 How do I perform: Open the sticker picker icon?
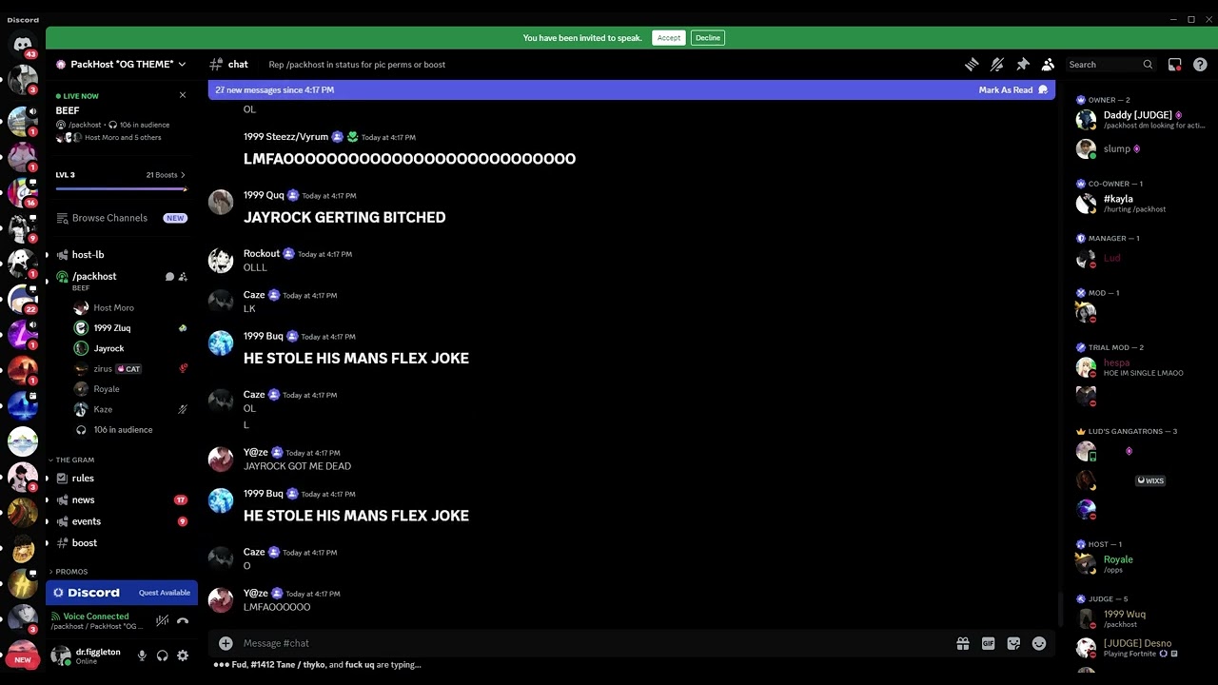pyautogui.click(x=1013, y=644)
